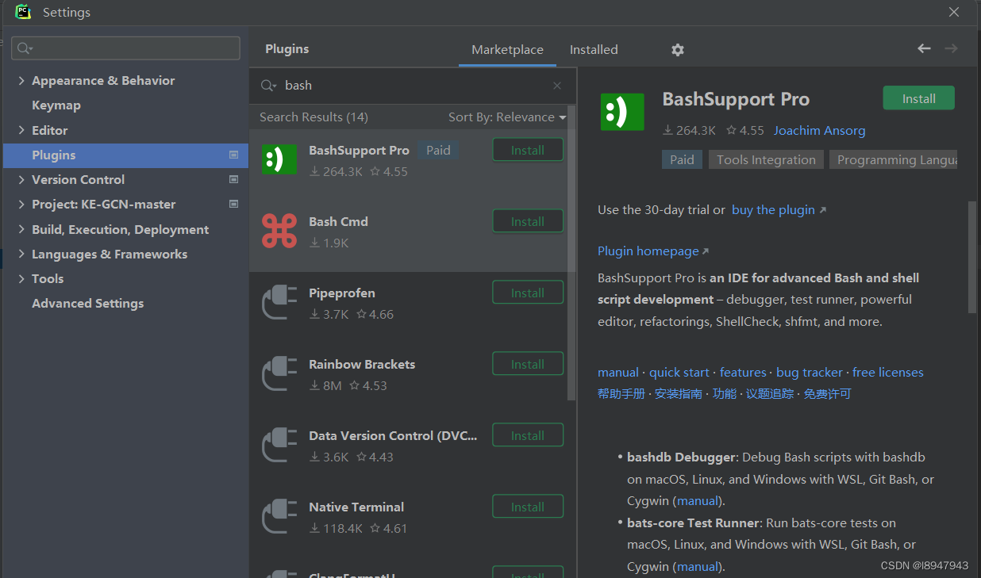The width and height of the screenshot is (981, 578).
Task: Click the Data Version Control plug icon
Action: pyautogui.click(x=279, y=445)
